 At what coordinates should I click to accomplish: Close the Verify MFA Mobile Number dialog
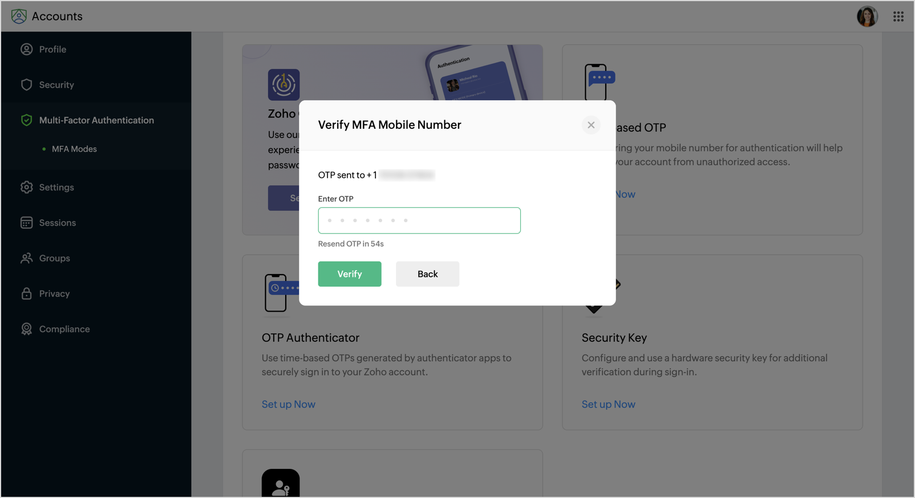[x=591, y=125]
